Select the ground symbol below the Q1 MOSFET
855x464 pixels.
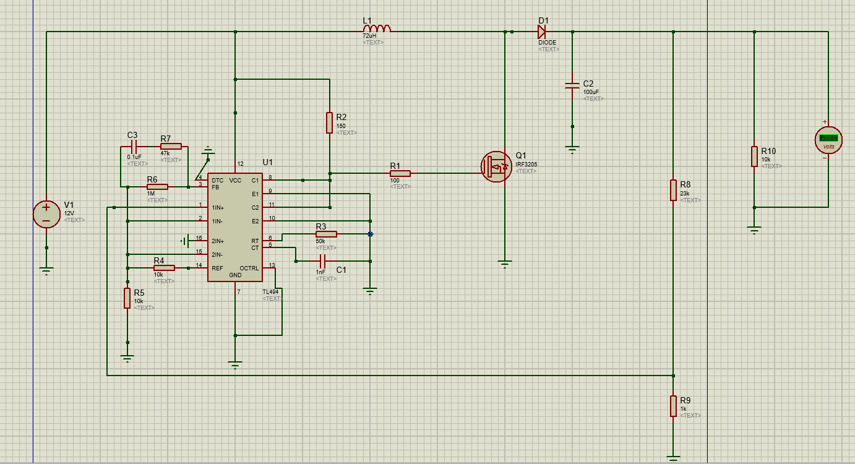click(505, 264)
